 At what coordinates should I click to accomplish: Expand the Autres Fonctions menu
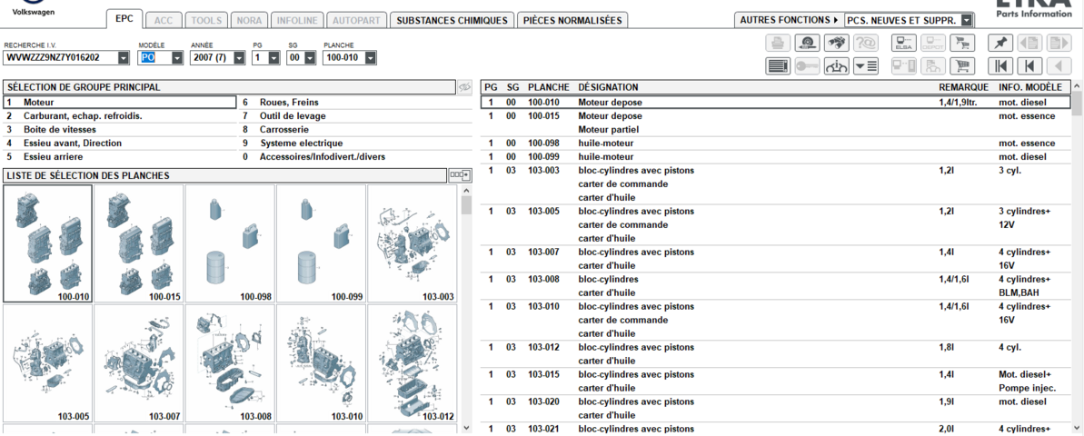(789, 20)
